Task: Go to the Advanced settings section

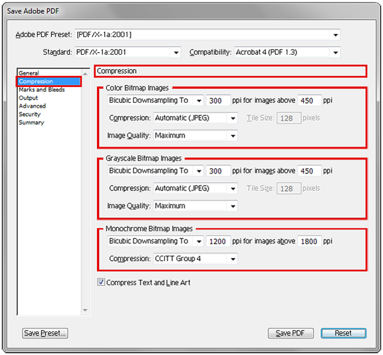Action: 32,106
